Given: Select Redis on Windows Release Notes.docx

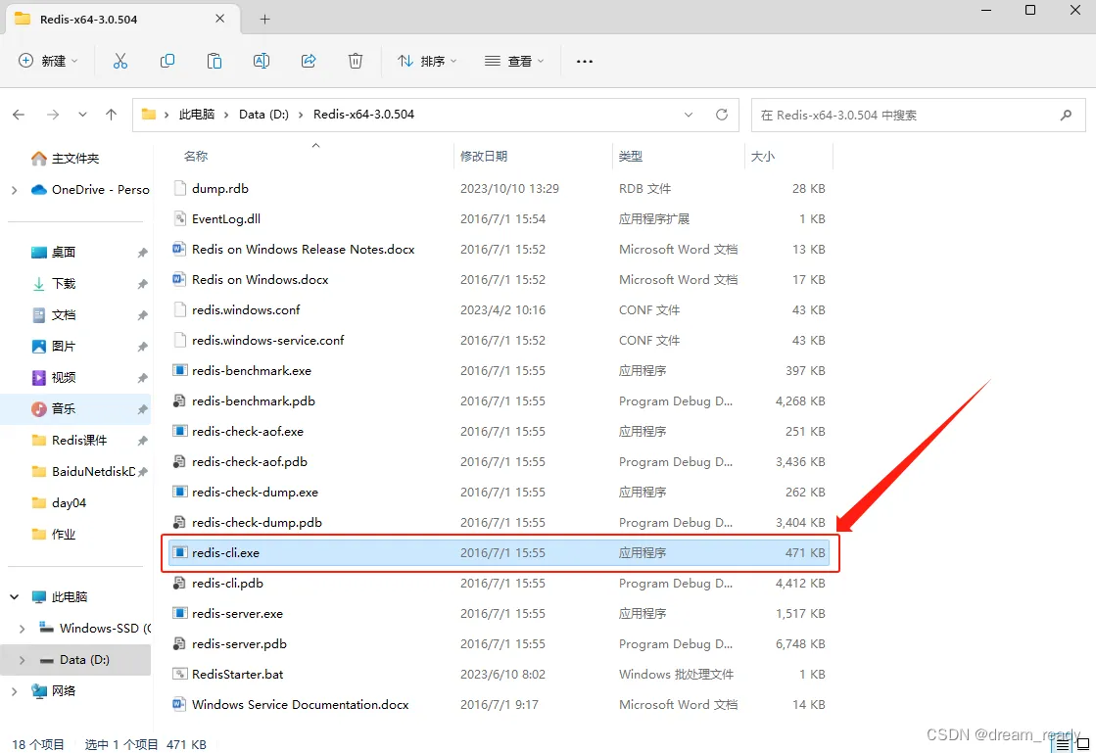Looking at the screenshot, I should [304, 250].
